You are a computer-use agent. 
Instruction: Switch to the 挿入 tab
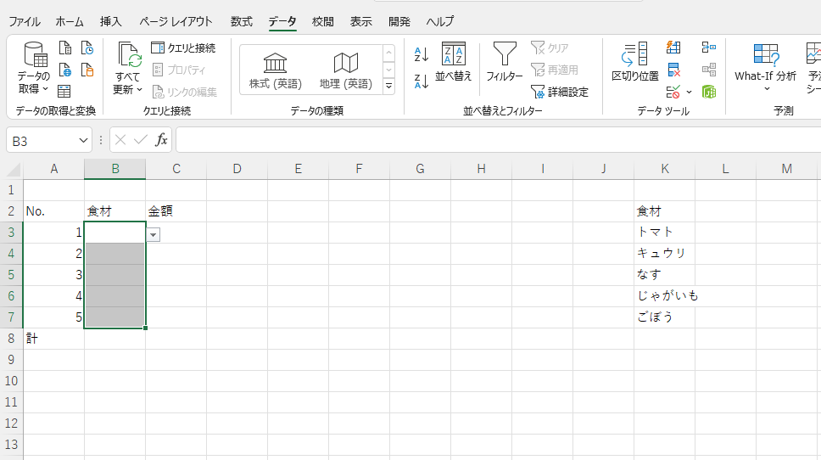[x=111, y=21]
